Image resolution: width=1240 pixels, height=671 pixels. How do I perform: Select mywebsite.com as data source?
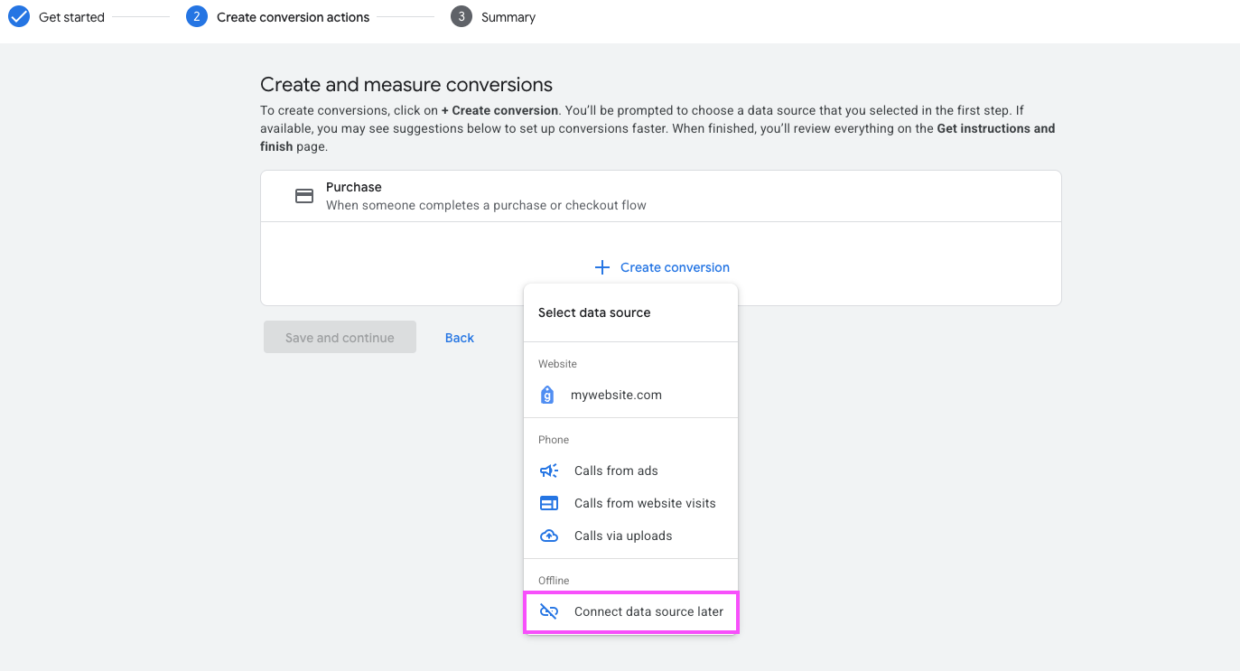[616, 395]
